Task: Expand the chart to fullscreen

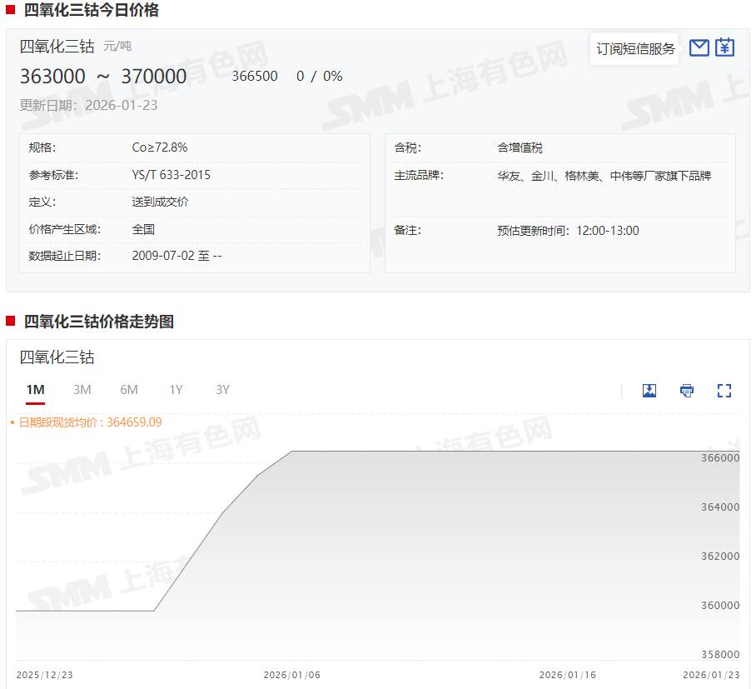Action: point(724,391)
